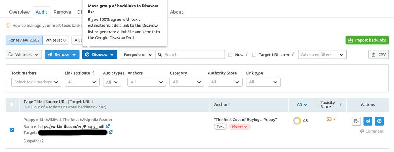Open the Overview tab
The height and width of the screenshot is (152, 394).
click(19, 12)
